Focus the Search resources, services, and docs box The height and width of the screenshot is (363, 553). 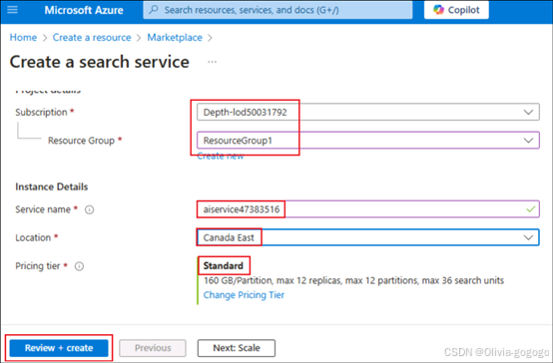[x=277, y=10]
